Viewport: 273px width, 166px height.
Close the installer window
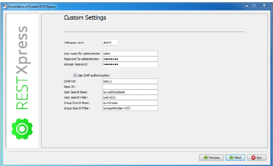click(264, 6)
